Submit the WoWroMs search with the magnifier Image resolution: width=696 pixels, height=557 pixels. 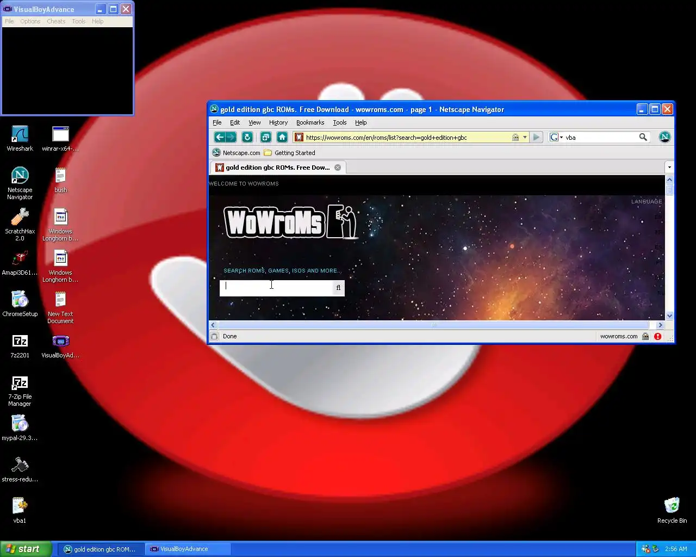338,288
